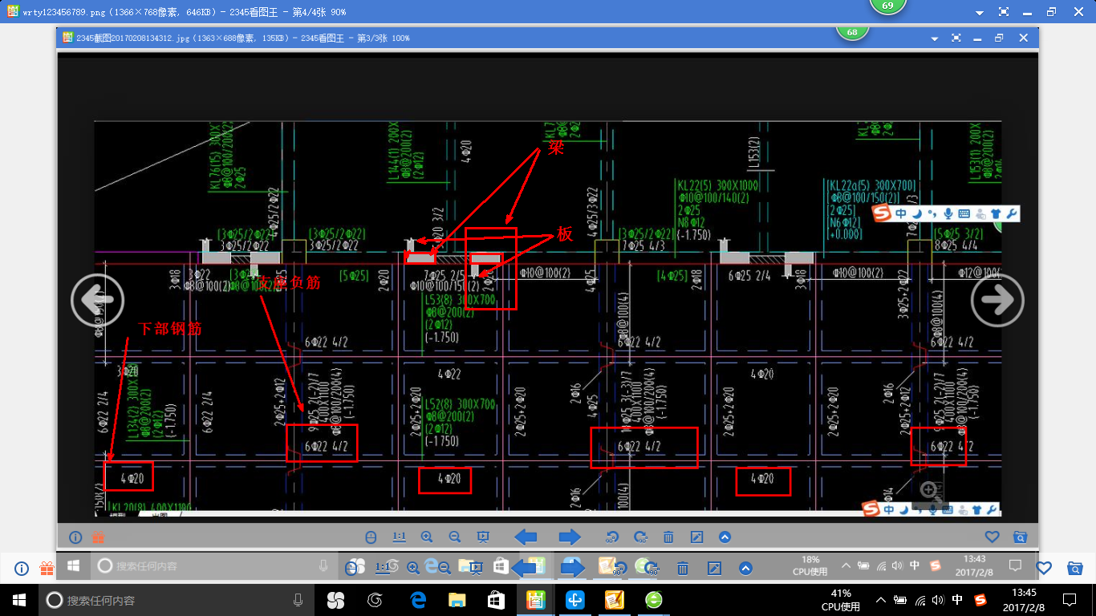Go to previous image via inner jpg toolbar arrow
The image size is (1096, 616).
tap(526, 537)
